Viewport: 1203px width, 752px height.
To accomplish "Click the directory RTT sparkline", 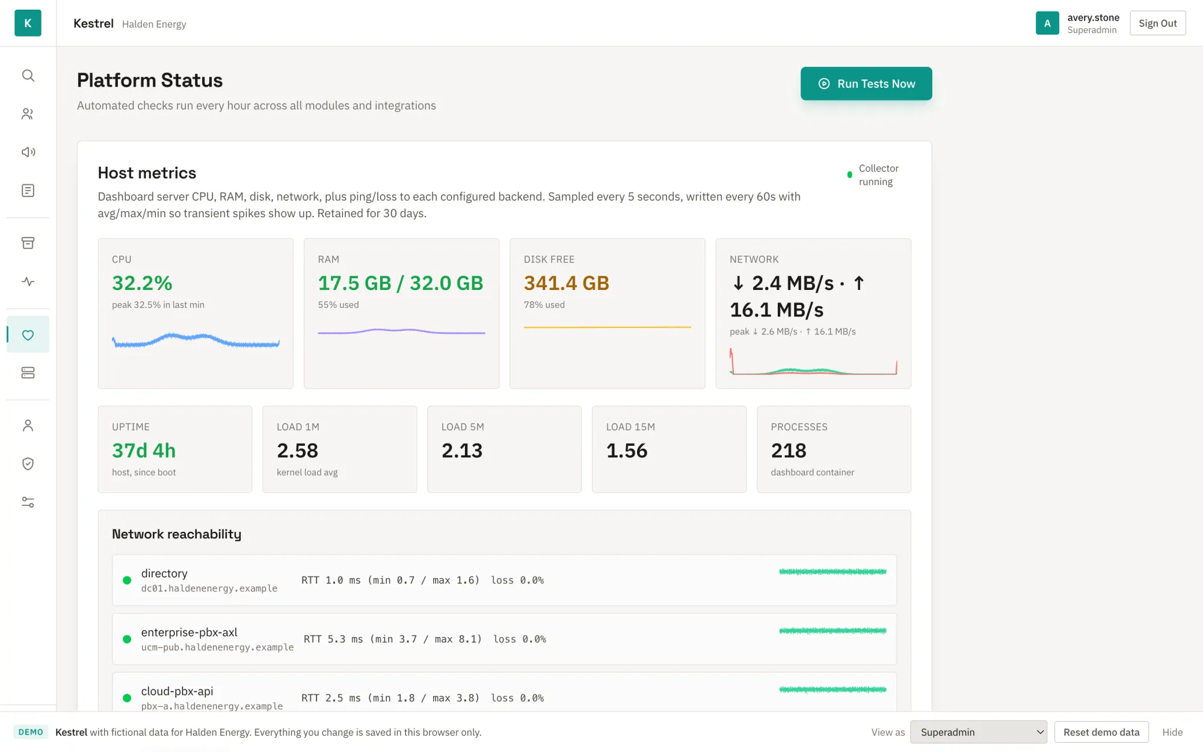I will (832, 572).
